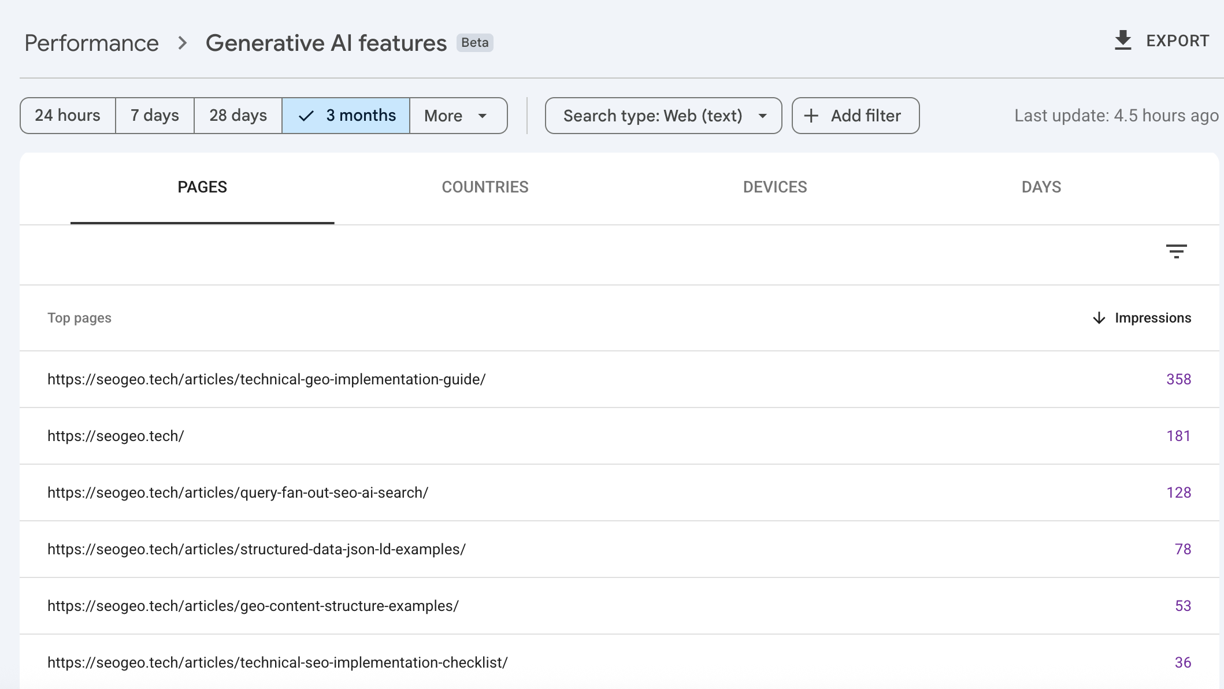
Task: Click the plus icon on Add filter
Action: pos(811,116)
